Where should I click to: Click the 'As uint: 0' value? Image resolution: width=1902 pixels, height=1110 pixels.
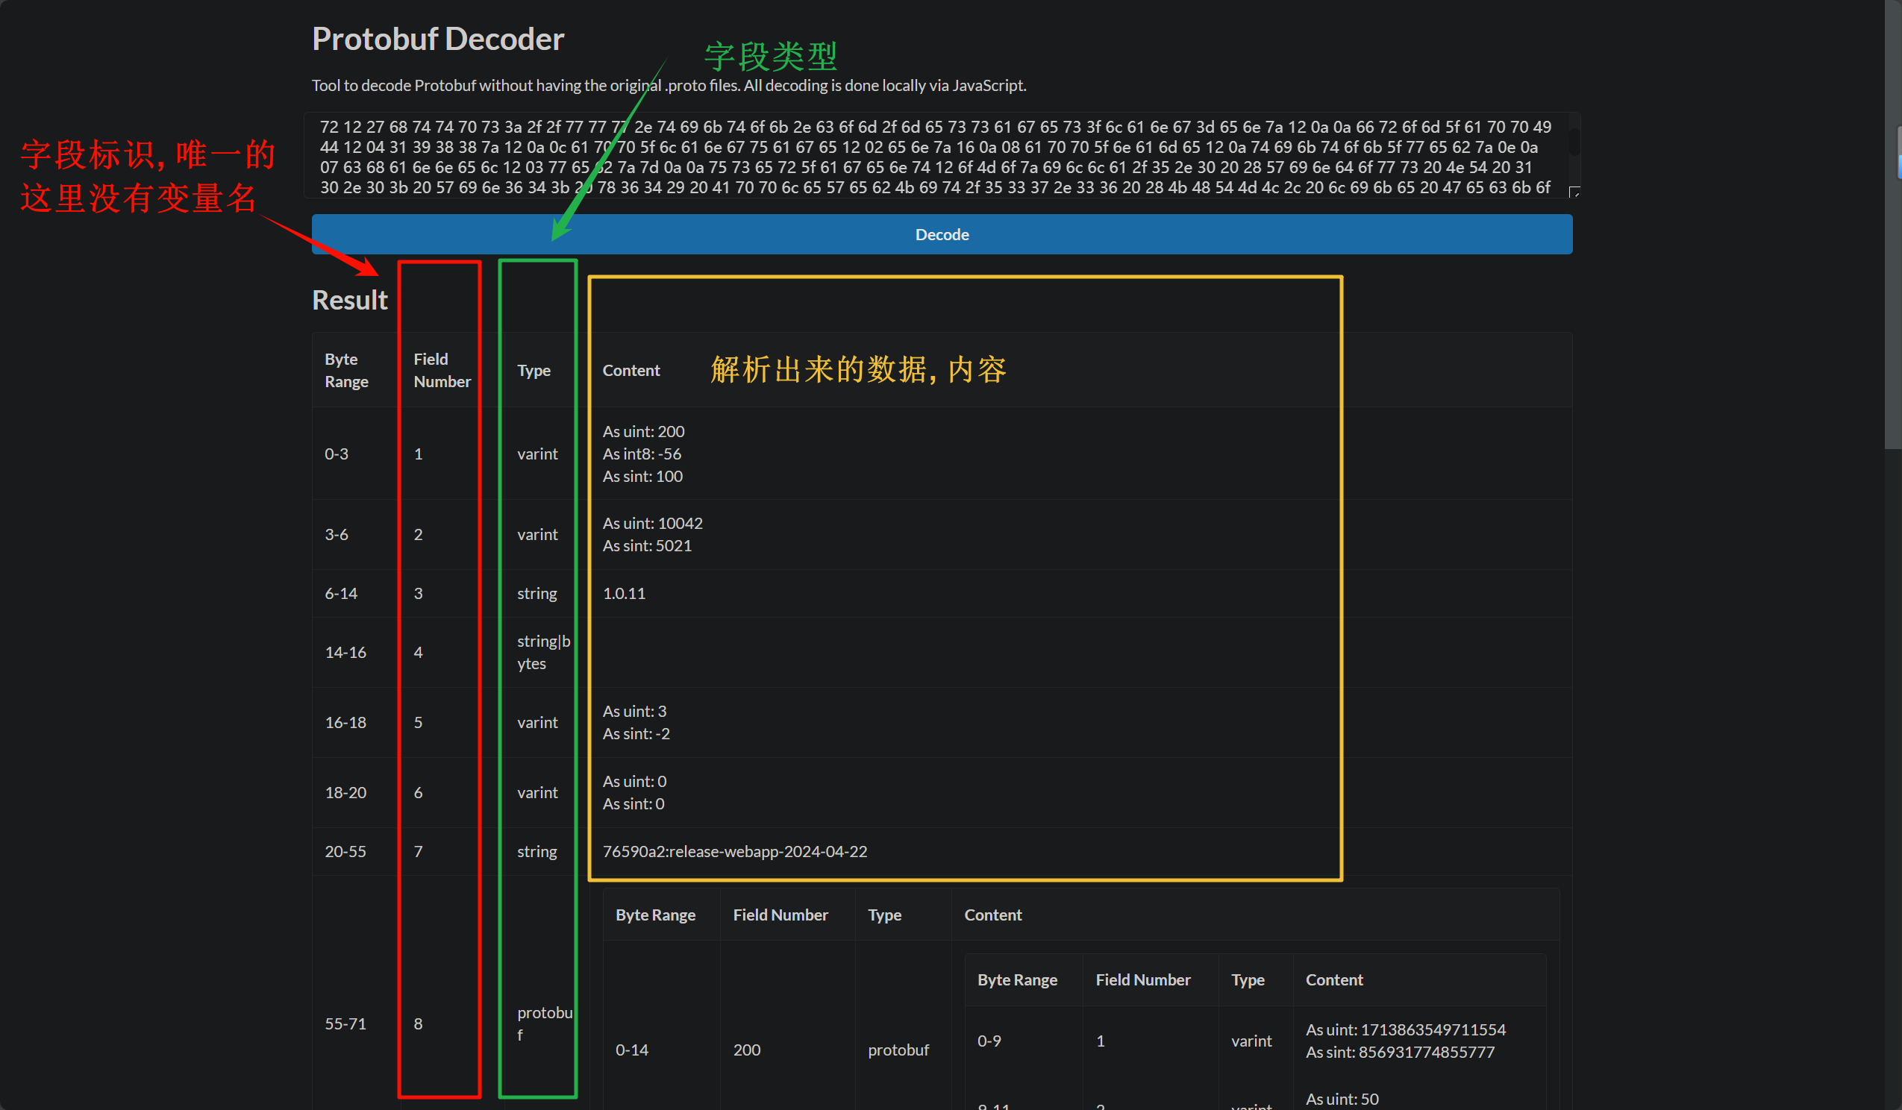[x=634, y=781]
